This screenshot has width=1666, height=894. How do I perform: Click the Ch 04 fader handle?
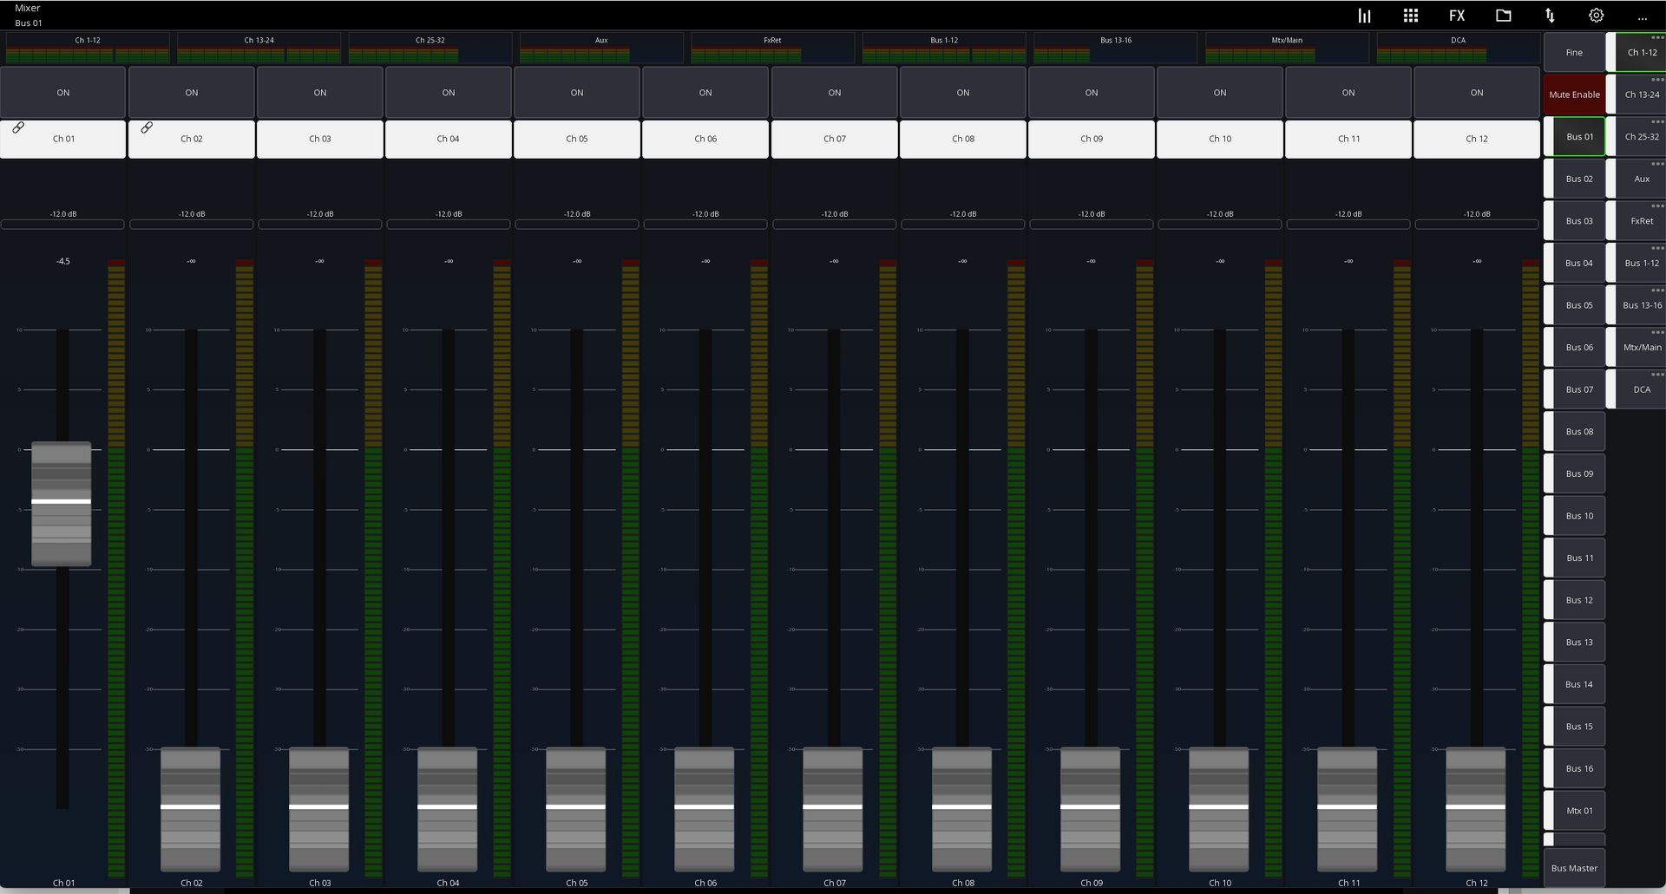click(447, 808)
